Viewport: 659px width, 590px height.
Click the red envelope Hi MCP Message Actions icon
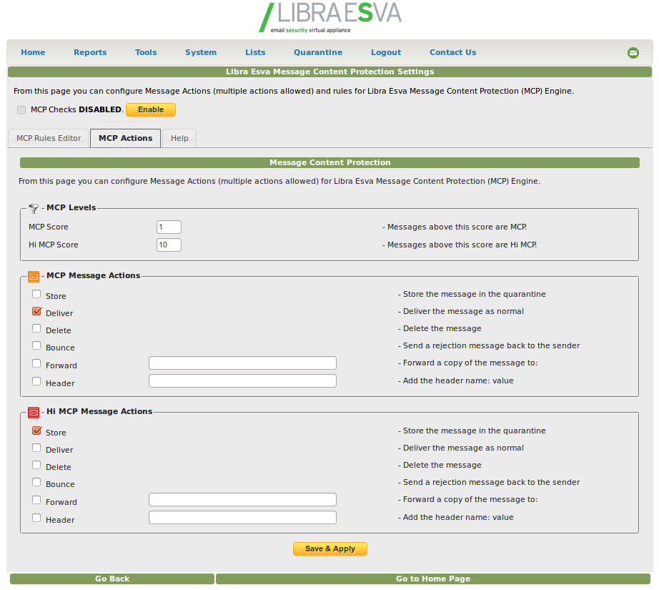(34, 412)
